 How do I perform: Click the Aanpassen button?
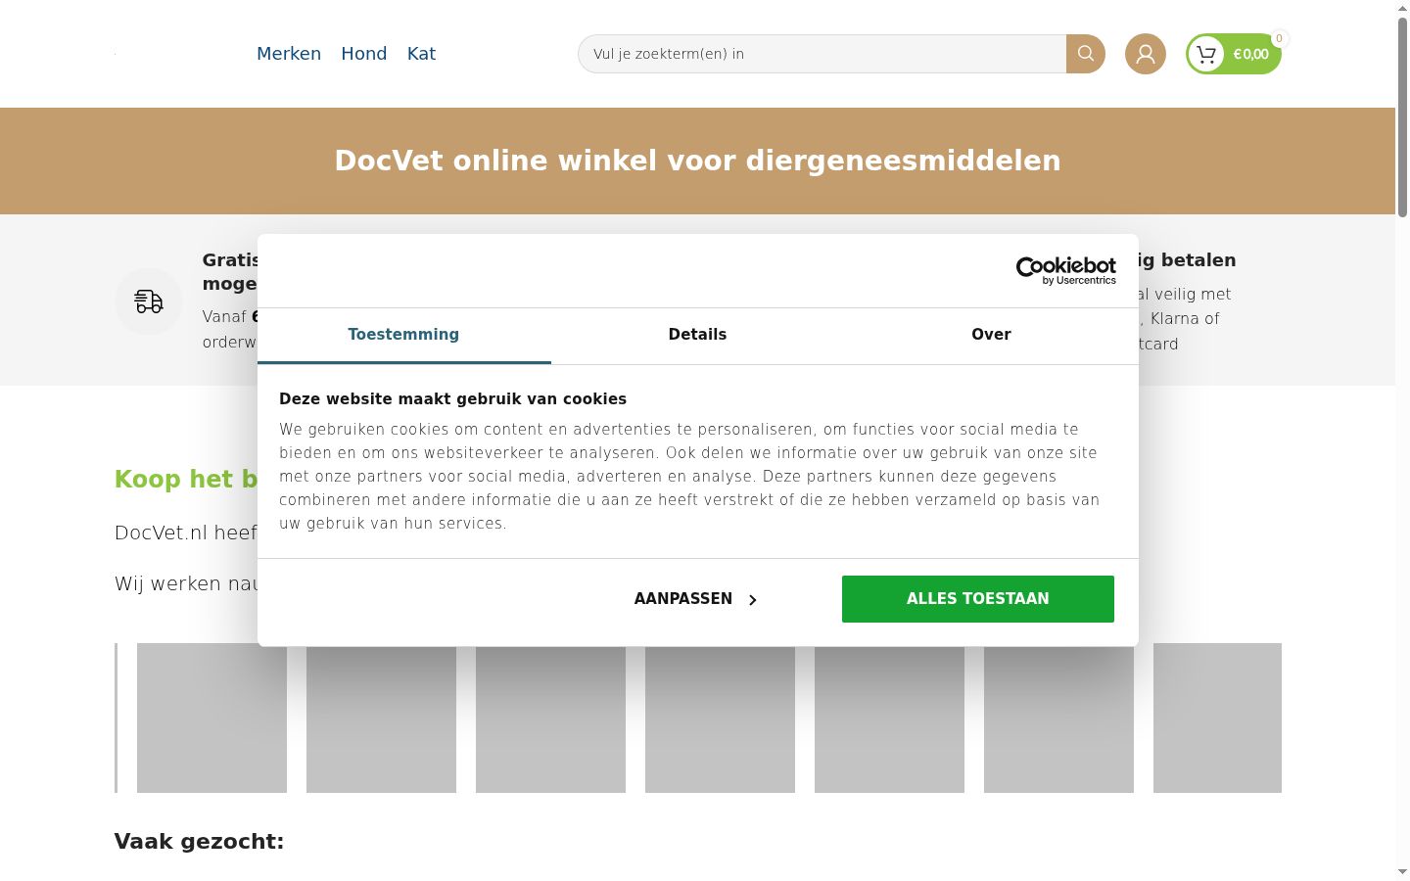(x=695, y=599)
